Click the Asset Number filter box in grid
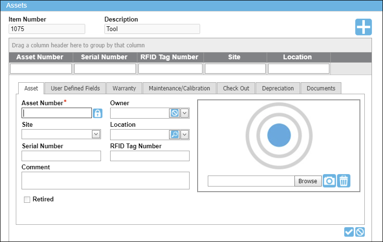The height and width of the screenshot is (242, 383). pos(41,68)
